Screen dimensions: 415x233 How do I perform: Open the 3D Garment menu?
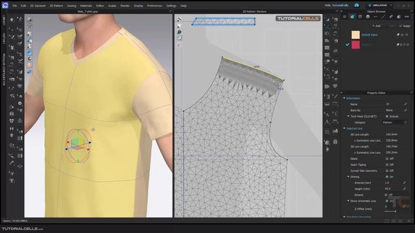[38, 6]
